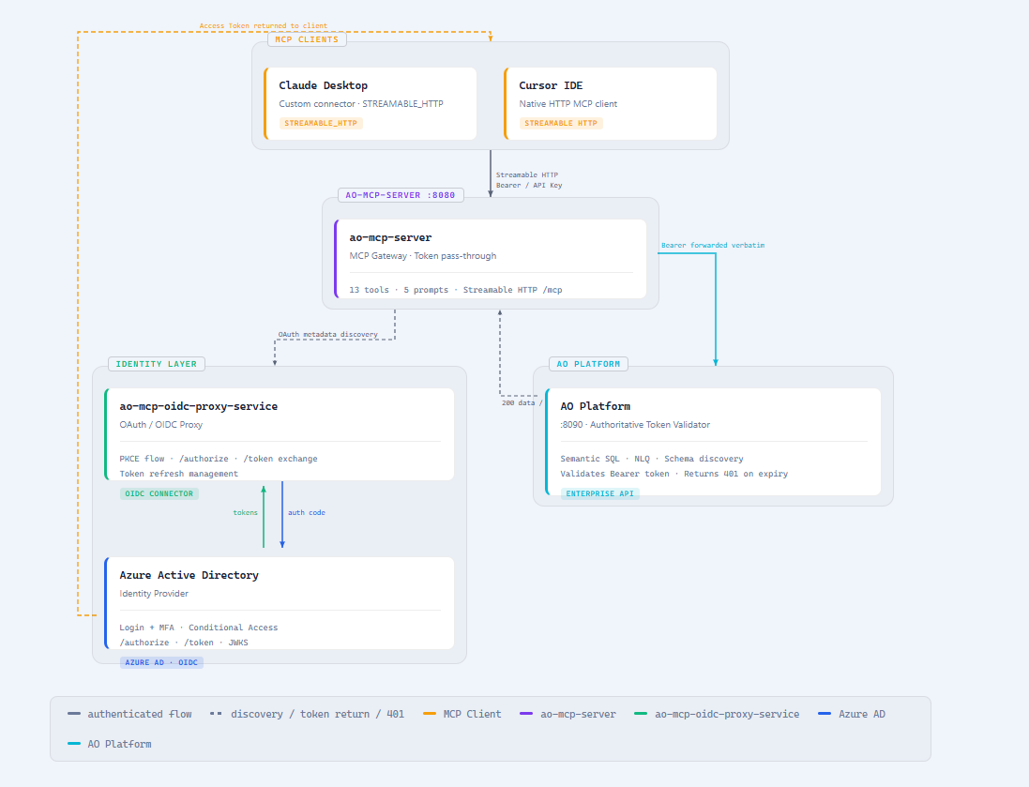Click the "Native HTTP MCP client" subtitle
This screenshot has width=1029, height=787.
[568, 104]
